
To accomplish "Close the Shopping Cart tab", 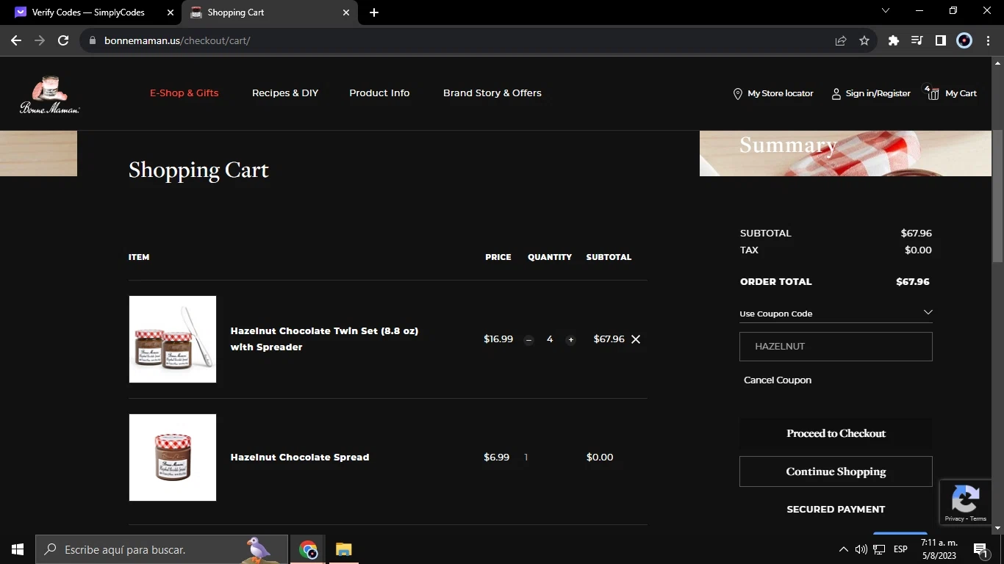I will click(346, 12).
